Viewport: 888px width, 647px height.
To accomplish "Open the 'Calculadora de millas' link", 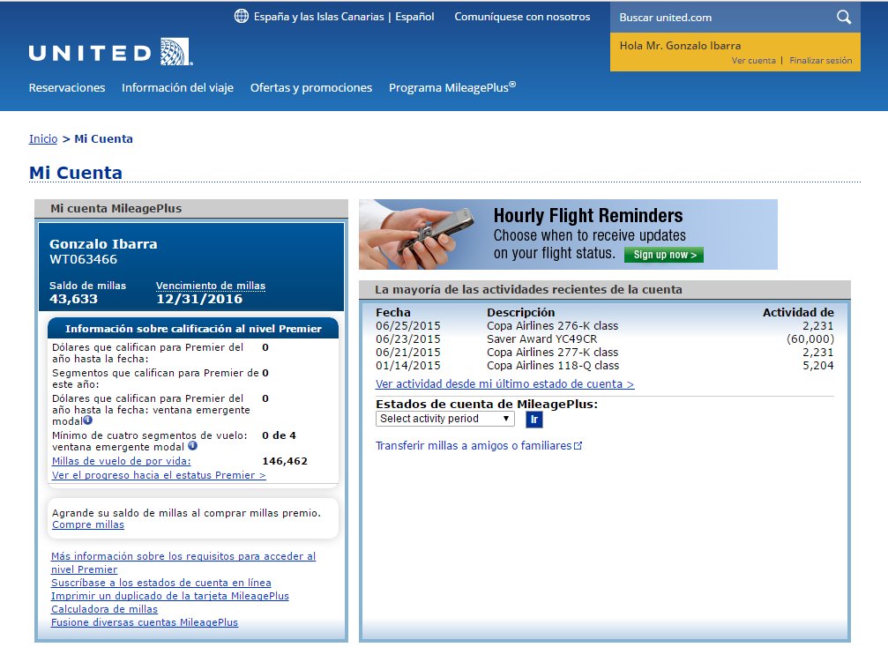I will [104, 609].
